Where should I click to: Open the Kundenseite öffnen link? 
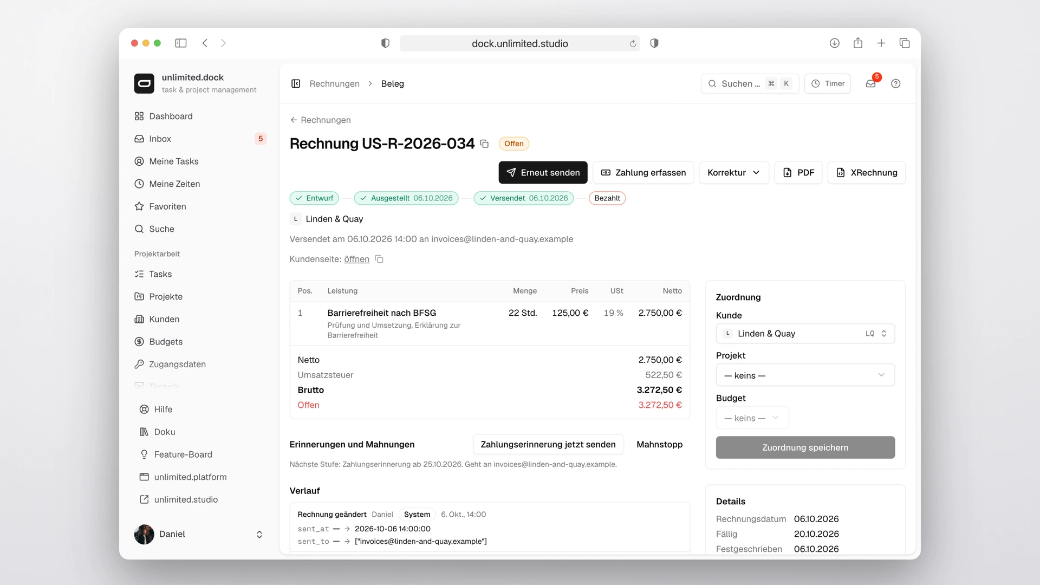pos(356,259)
